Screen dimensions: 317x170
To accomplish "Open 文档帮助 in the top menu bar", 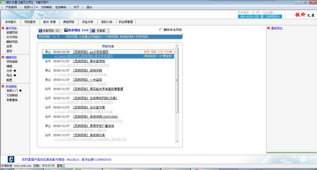I will [x=46, y=7].
